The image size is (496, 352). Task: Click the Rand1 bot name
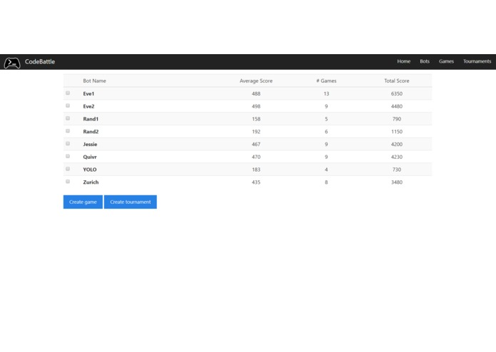click(91, 119)
